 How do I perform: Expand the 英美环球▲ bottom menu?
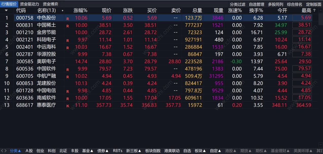[x=303, y=151]
